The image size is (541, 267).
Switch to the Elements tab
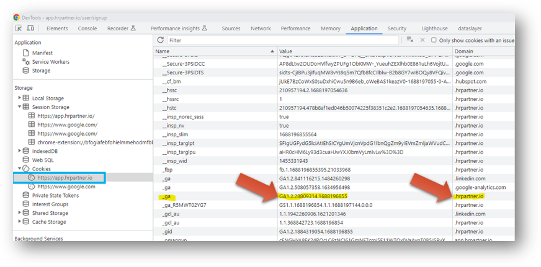click(57, 28)
